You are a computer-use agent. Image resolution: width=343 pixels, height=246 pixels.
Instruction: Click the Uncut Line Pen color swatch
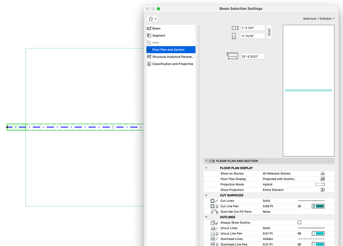pyautogui.click(x=318, y=234)
